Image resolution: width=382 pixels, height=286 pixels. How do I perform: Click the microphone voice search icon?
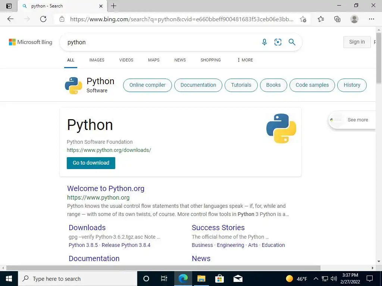[264, 42]
